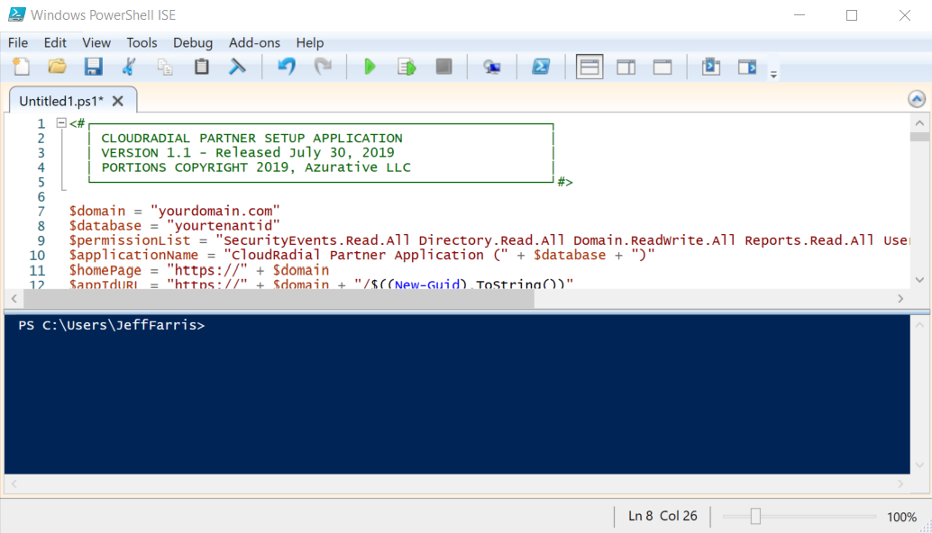Screen dimensions: 932x533
Task: Click New-Guid cmdlet text on line 12
Action: (x=426, y=285)
